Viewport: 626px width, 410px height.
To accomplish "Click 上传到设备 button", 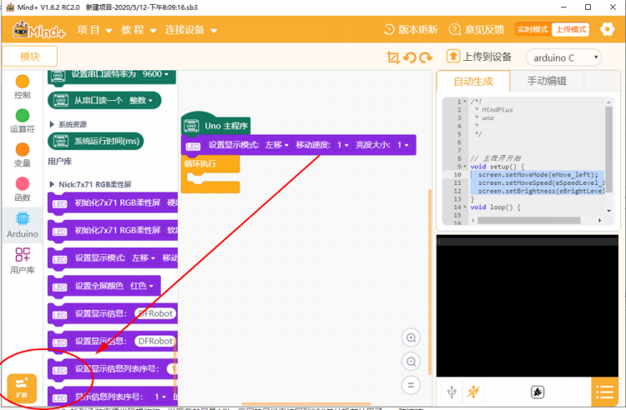I will (479, 57).
